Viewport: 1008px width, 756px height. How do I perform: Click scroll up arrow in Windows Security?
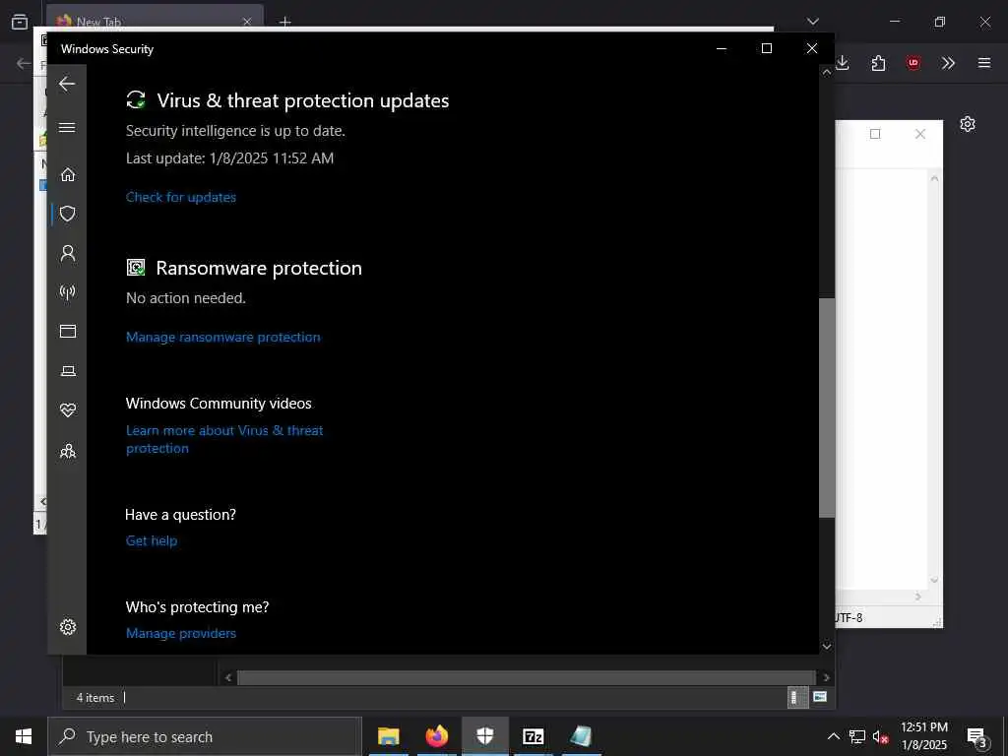tap(827, 73)
